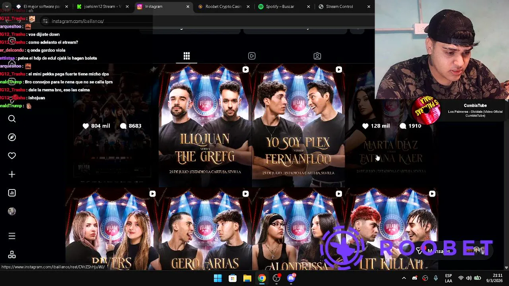The image size is (509, 286).
Task: Switch to the Spotify – Buscar tab
Action: click(x=284, y=6)
